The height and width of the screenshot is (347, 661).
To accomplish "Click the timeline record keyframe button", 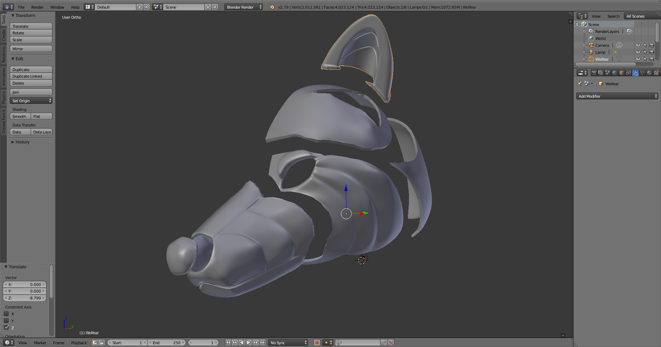I will coord(317,343).
